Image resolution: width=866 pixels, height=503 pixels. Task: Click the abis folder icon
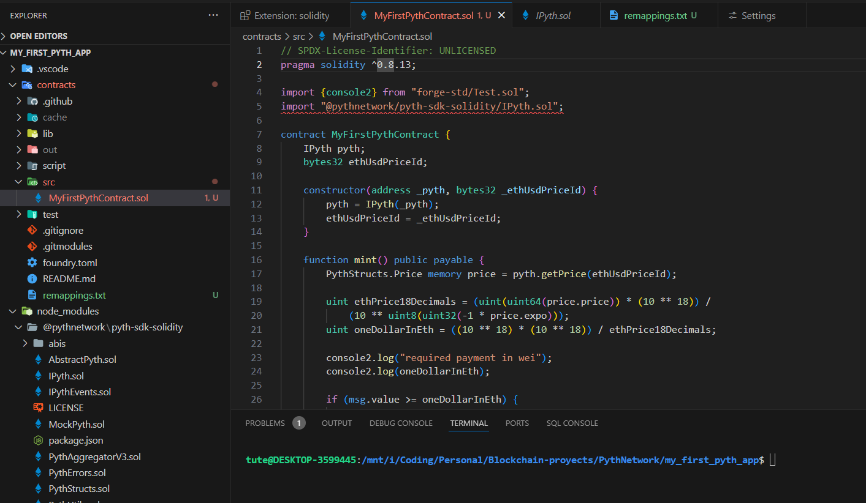38,343
